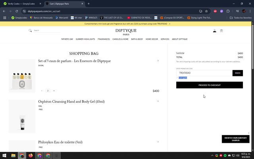Go back in browser history
The height and width of the screenshot is (159, 254).
point(4,11)
